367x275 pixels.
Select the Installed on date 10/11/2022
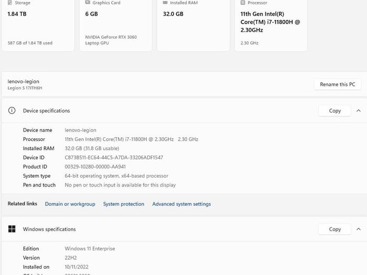click(77, 267)
